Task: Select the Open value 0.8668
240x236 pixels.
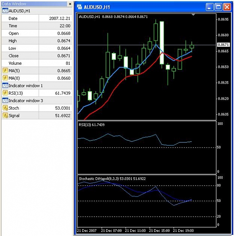Action: tap(64, 33)
